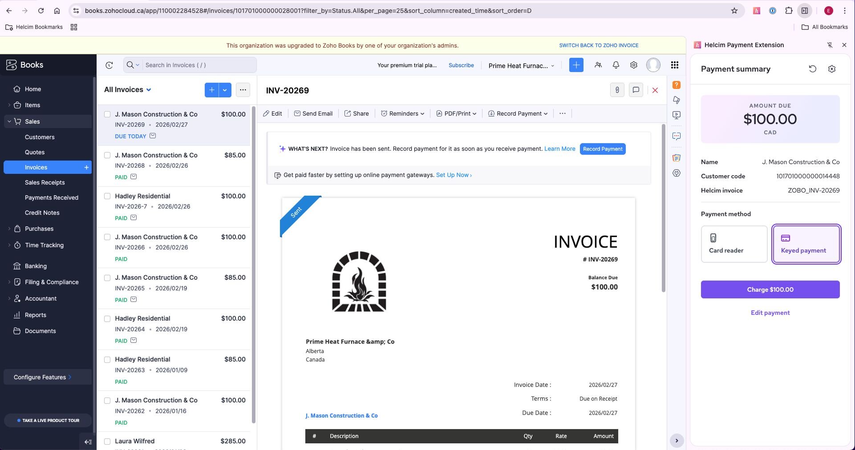Click the Helcim refresh payment summary icon

tap(812, 69)
